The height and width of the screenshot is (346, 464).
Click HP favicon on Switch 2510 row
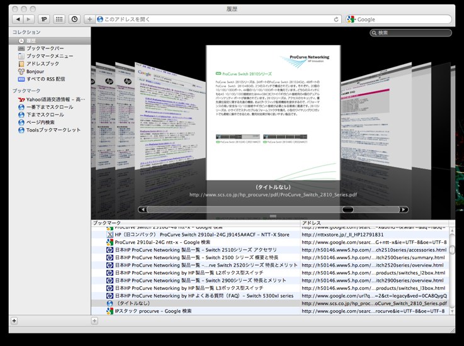pyautogui.click(x=110, y=250)
